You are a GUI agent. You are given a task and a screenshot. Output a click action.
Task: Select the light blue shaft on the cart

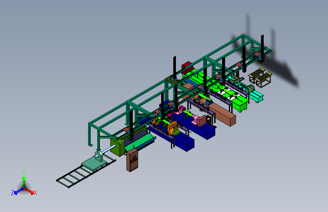106,151
